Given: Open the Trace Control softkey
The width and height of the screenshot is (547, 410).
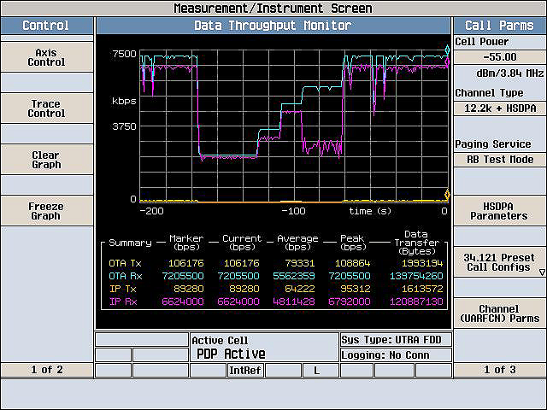Looking at the screenshot, I should pos(47,108).
